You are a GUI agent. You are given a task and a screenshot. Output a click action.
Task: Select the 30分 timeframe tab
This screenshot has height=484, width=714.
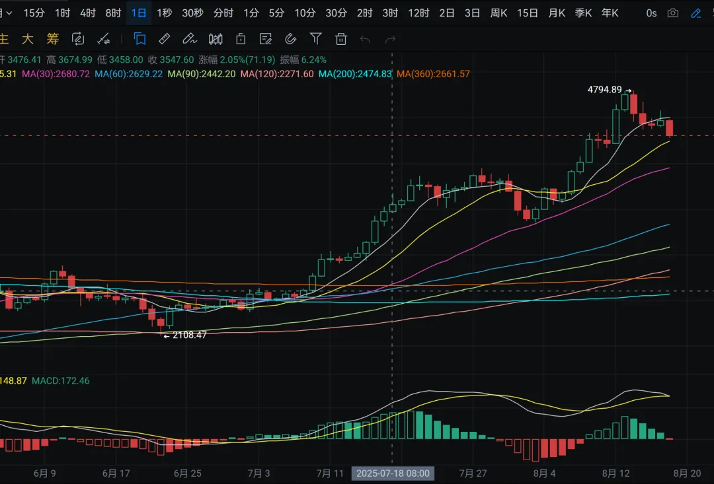pos(336,13)
